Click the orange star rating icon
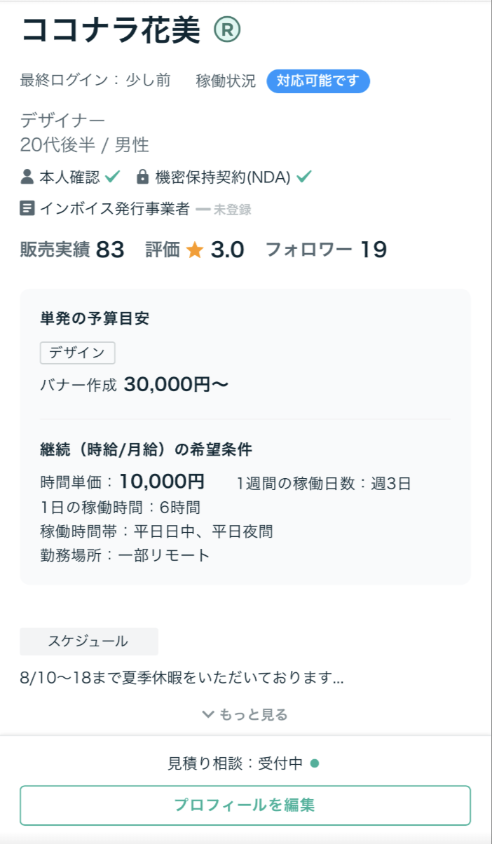The image size is (492, 844). click(195, 250)
